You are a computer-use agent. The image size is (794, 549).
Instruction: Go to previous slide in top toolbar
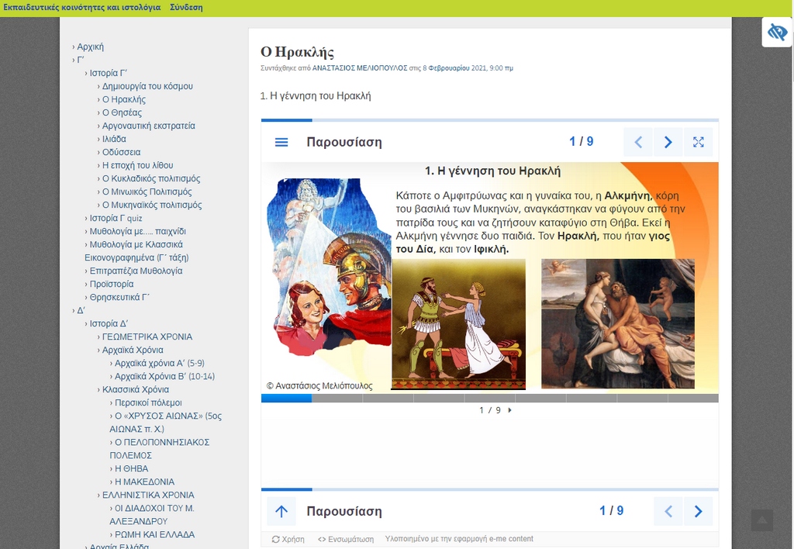(639, 143)
